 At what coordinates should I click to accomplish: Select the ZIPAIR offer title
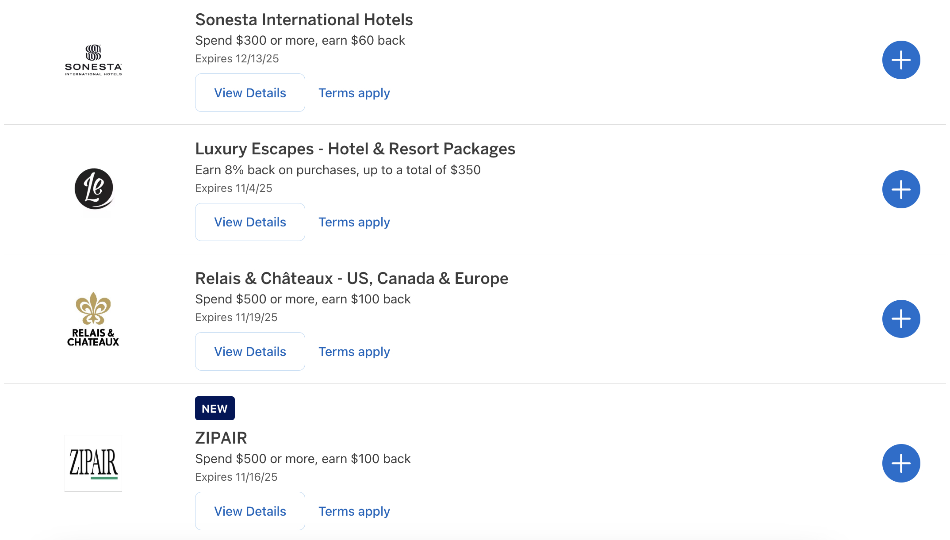click(221, 438)
